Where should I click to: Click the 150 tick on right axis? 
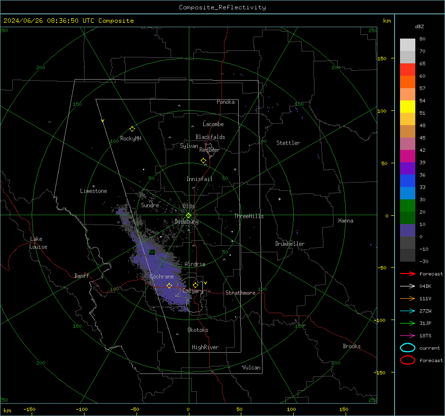point(382,58)
